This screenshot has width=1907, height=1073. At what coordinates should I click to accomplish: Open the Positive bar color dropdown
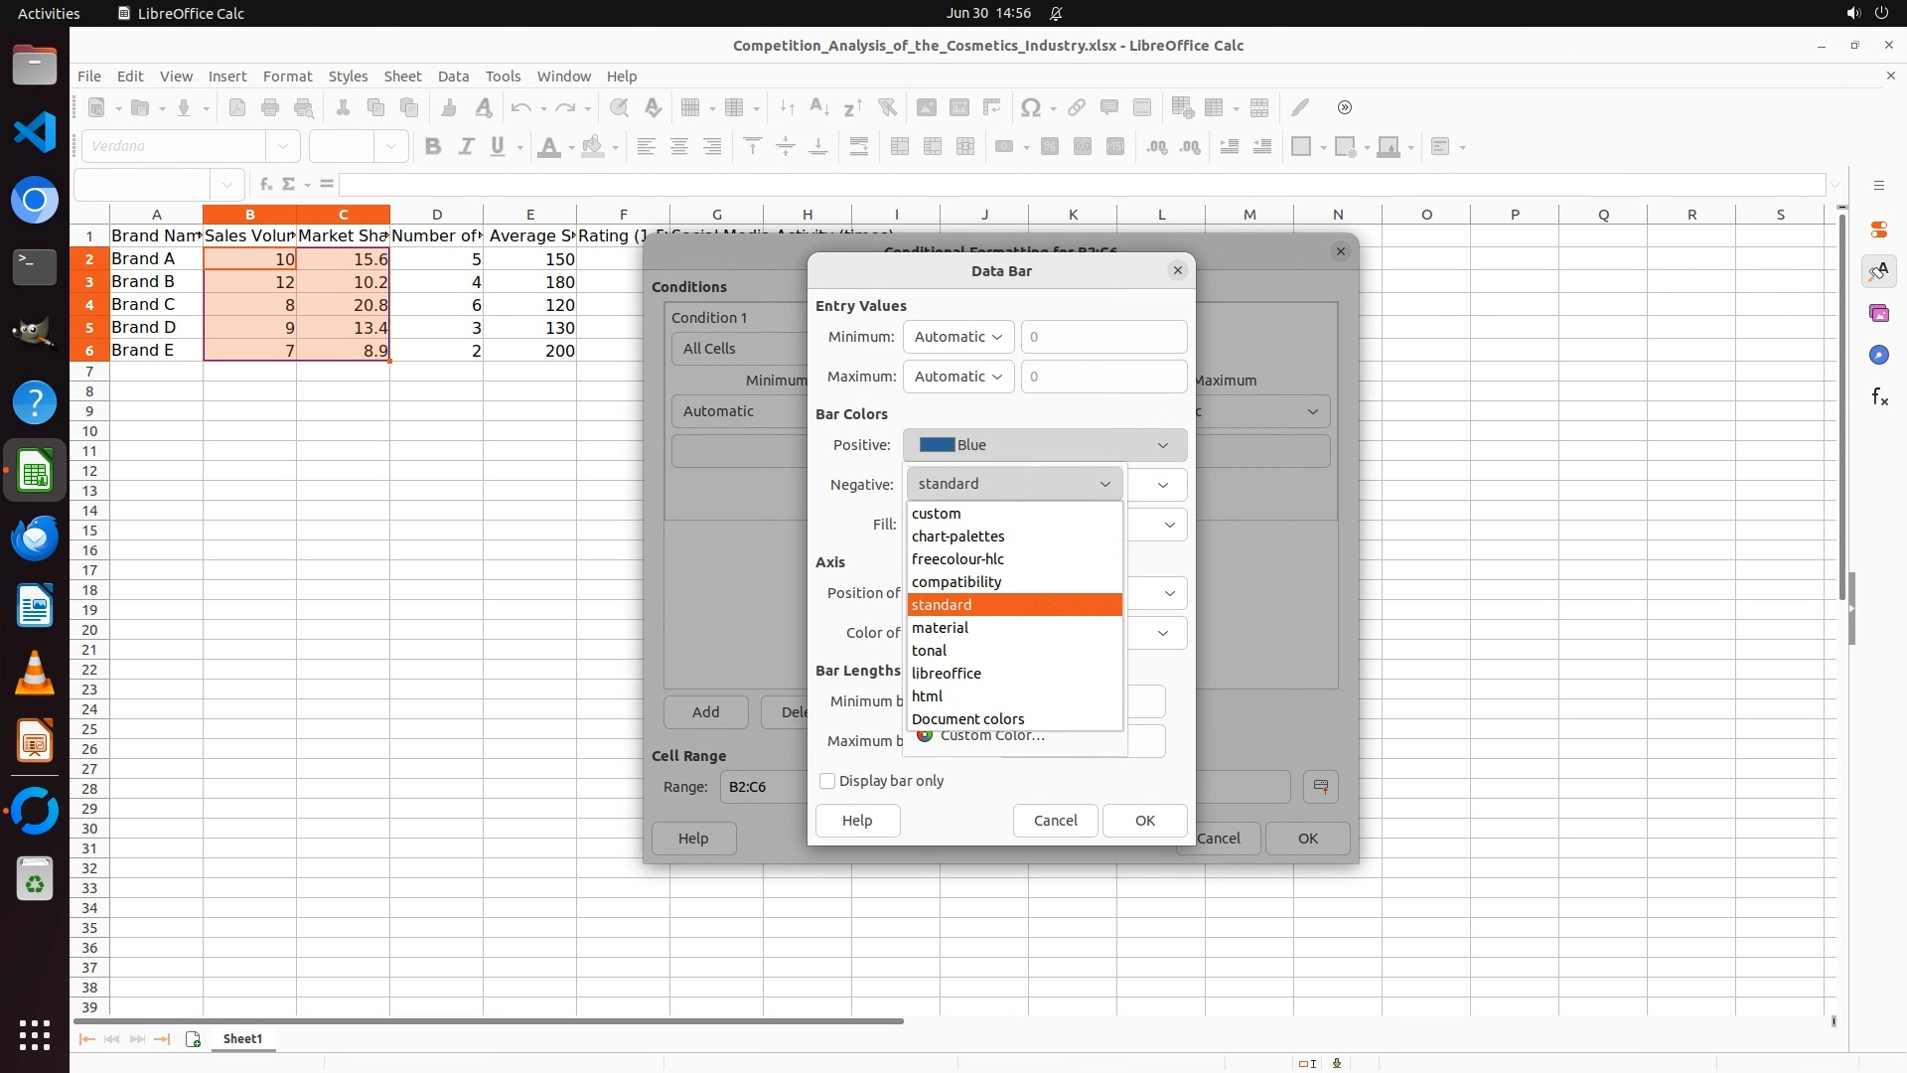click(x=1044, y=445)
